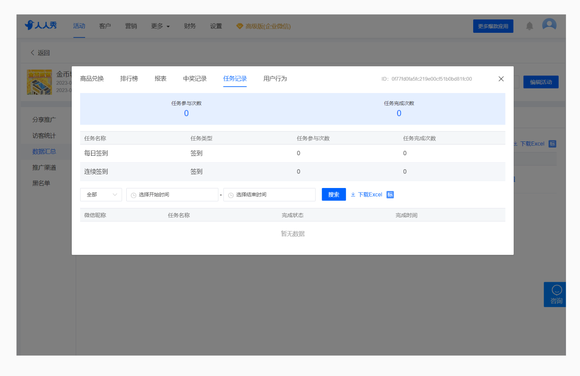This screenshot has width=580, height=376.
Task: Select 分享推广 in the sidebar
Action: [44, 120]
